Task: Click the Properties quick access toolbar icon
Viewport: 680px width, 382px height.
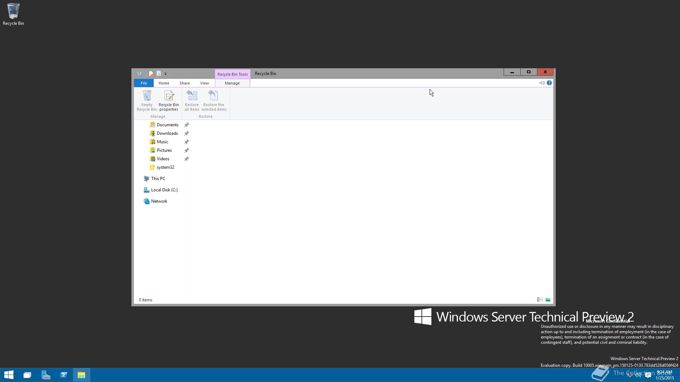Action: click(151, 74)
